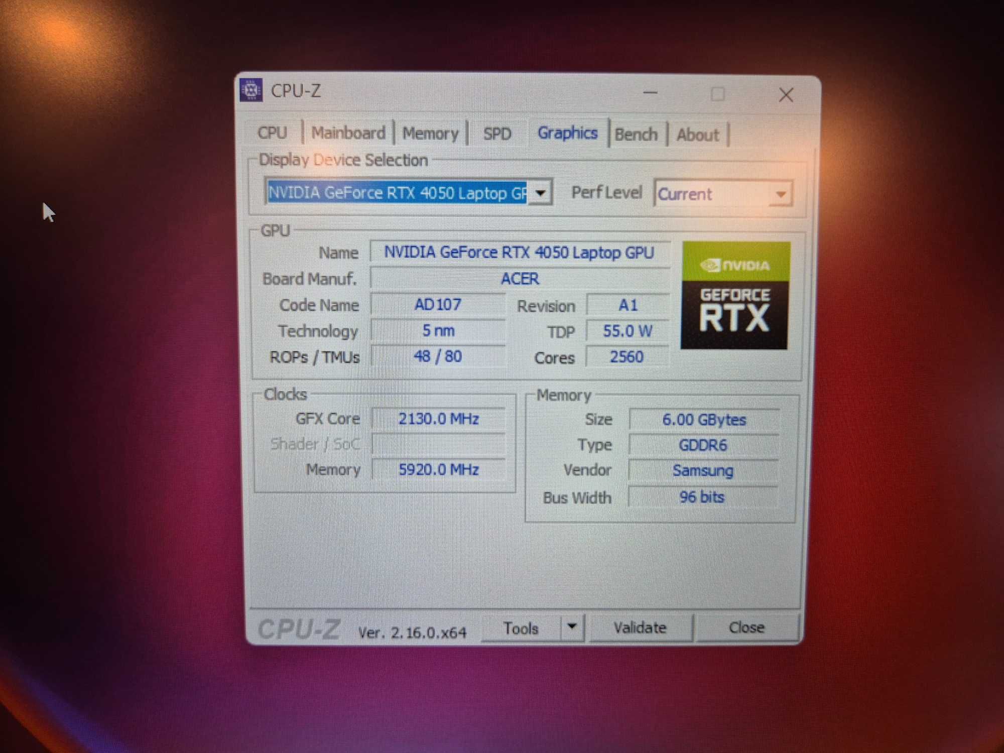This screenshot has width=1004, height=753.
Task: Click the Validate button
Action: tap(640, 627)
